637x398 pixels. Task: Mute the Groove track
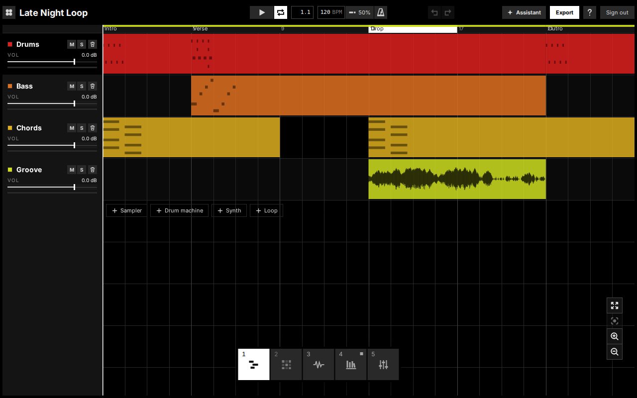(x=72, y=170)
